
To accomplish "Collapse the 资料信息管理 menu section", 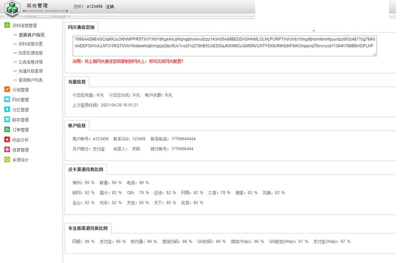I will click(x=24, y=26).
